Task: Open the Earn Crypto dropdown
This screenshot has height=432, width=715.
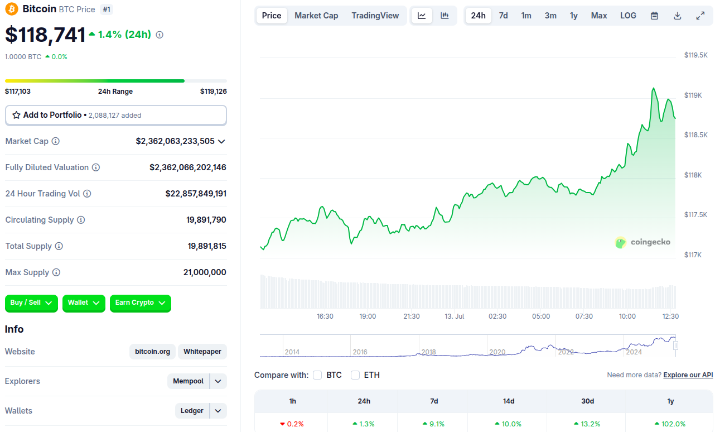Action: pyautogui.click(x=141, y=303)
